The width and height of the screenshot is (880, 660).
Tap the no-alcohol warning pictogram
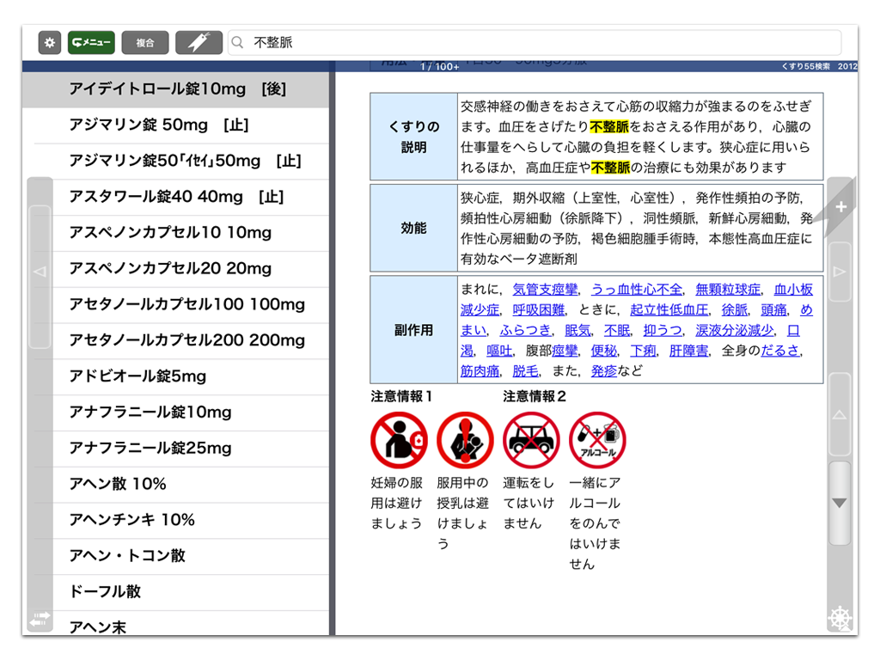597,439
